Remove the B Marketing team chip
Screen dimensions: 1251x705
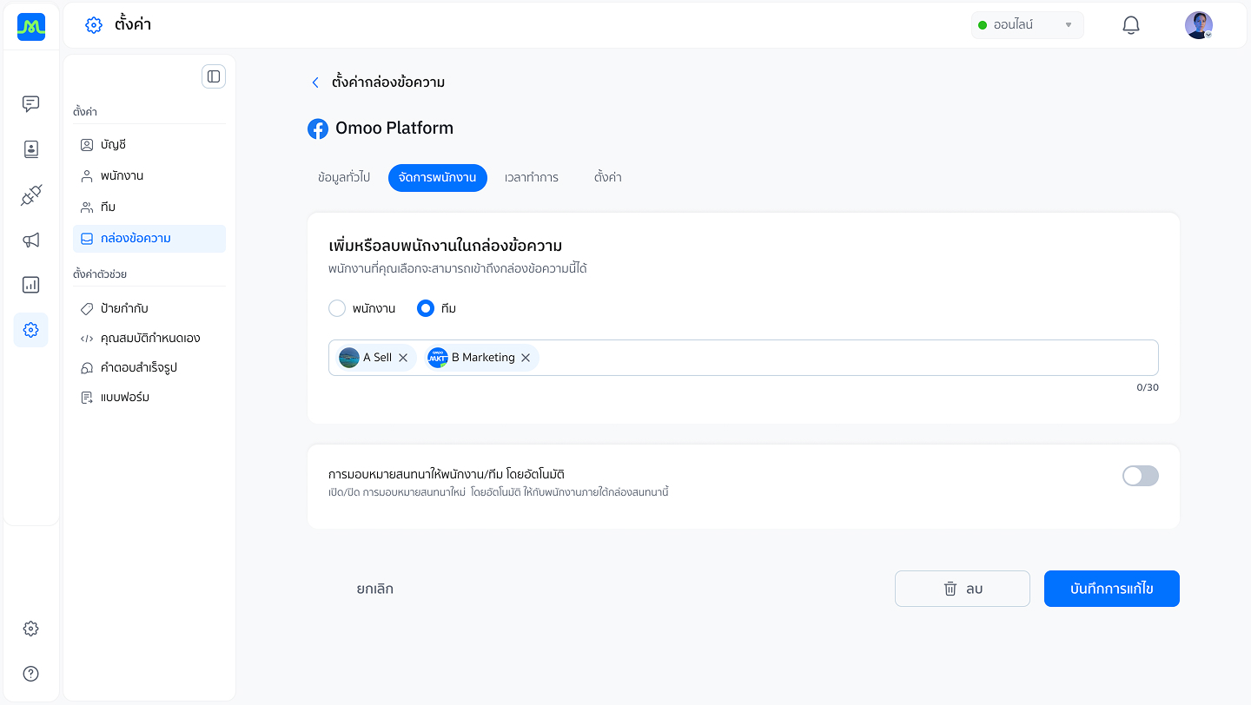(526, 358)
